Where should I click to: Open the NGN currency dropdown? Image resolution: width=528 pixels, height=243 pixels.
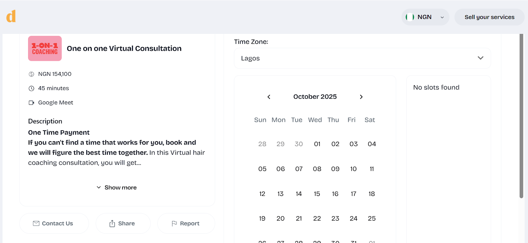425,17
